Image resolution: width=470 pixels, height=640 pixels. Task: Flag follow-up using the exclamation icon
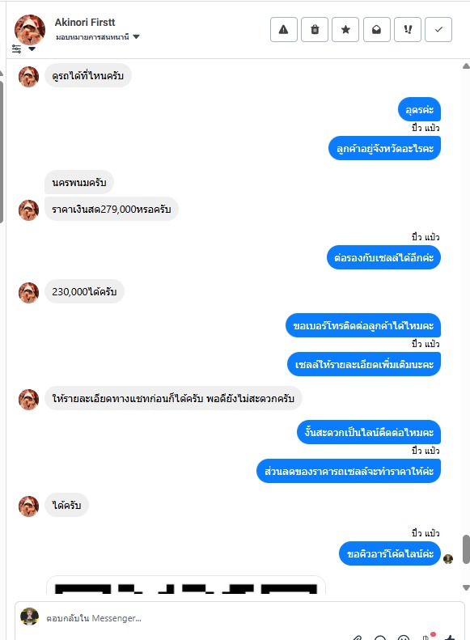coord(408,29)
